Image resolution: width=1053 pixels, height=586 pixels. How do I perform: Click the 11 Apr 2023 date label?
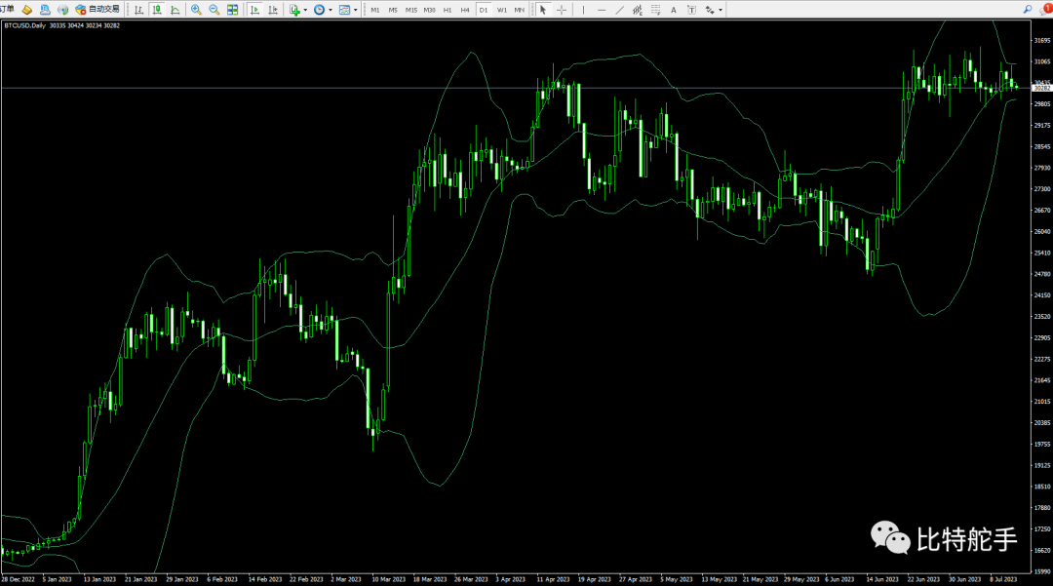pyautogui.click(x=554, y=579)
